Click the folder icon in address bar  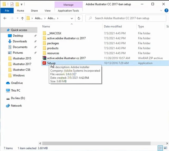pyautogui.click(x=28, y=18)
